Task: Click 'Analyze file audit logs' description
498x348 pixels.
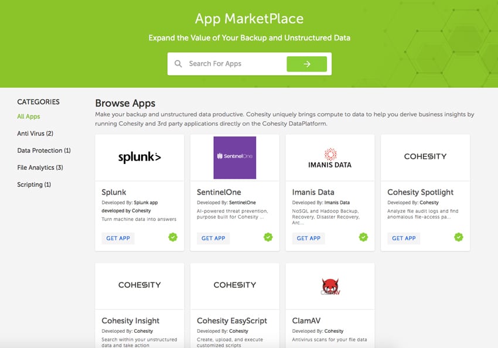Action: click(x=423, y=214)
